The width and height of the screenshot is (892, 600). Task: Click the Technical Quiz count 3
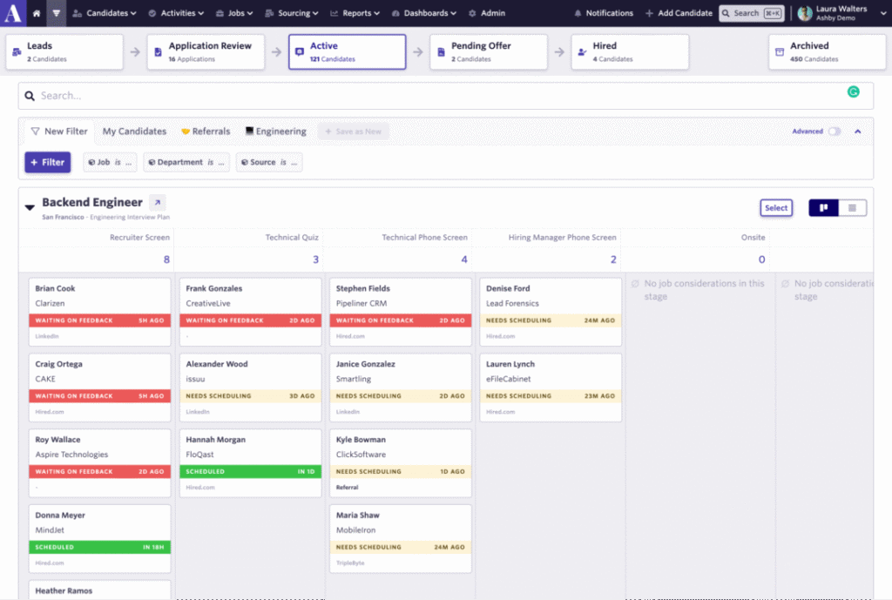point(315,260)
